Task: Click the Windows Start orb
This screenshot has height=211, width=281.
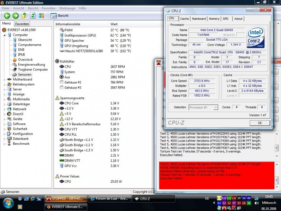Action: [x=8, y=203]
